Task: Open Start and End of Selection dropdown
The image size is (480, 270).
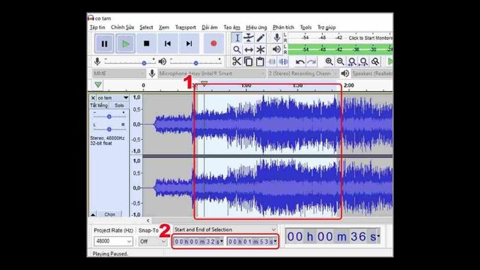Action: pos(225,230)
